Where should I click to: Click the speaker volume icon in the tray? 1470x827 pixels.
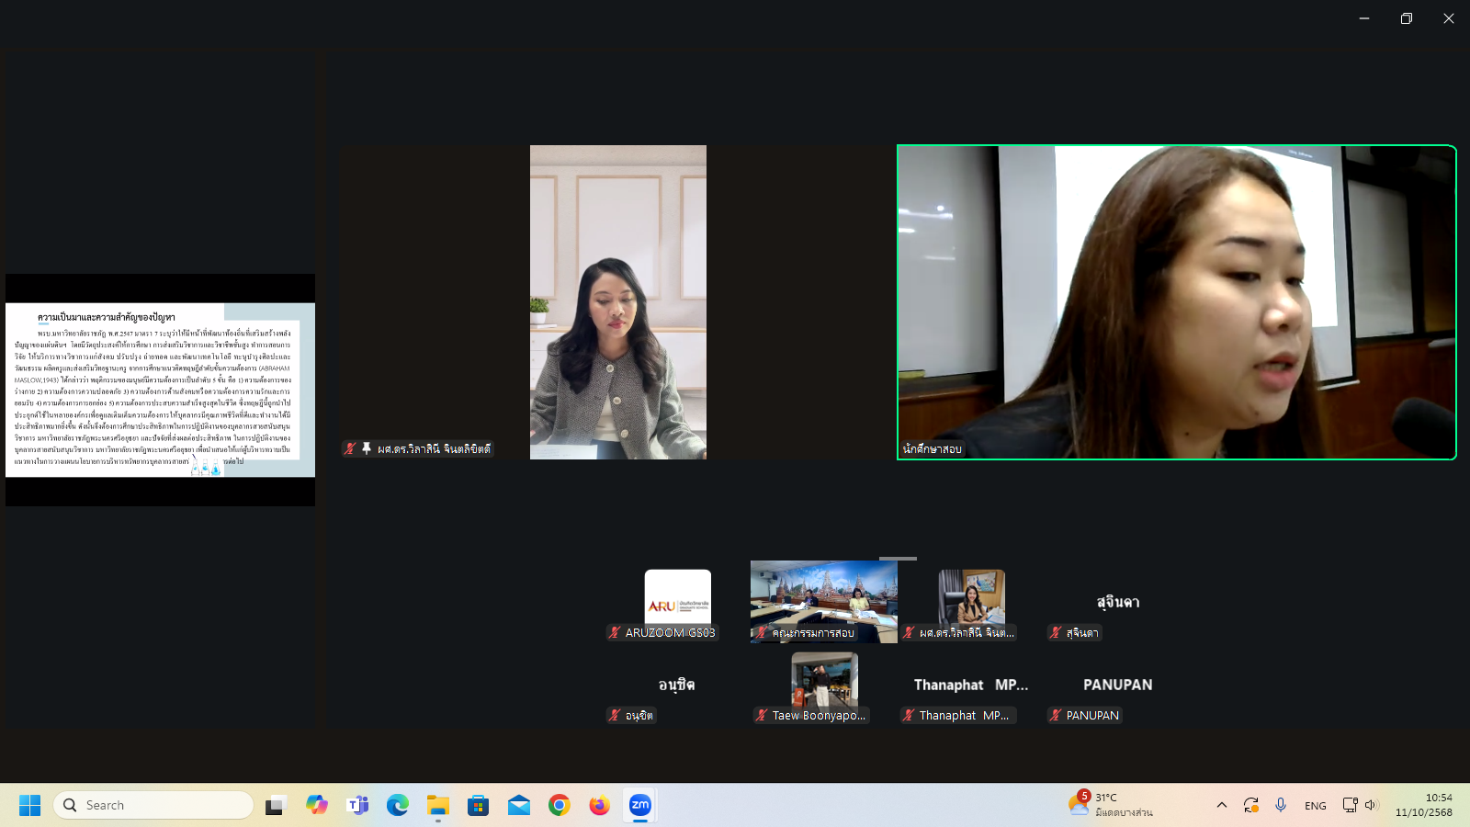(x=1371, y=805)
